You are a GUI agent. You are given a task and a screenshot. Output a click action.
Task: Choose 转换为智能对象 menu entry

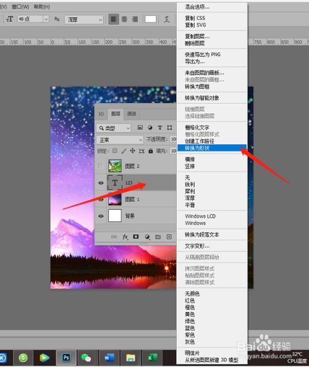[202, 98]
